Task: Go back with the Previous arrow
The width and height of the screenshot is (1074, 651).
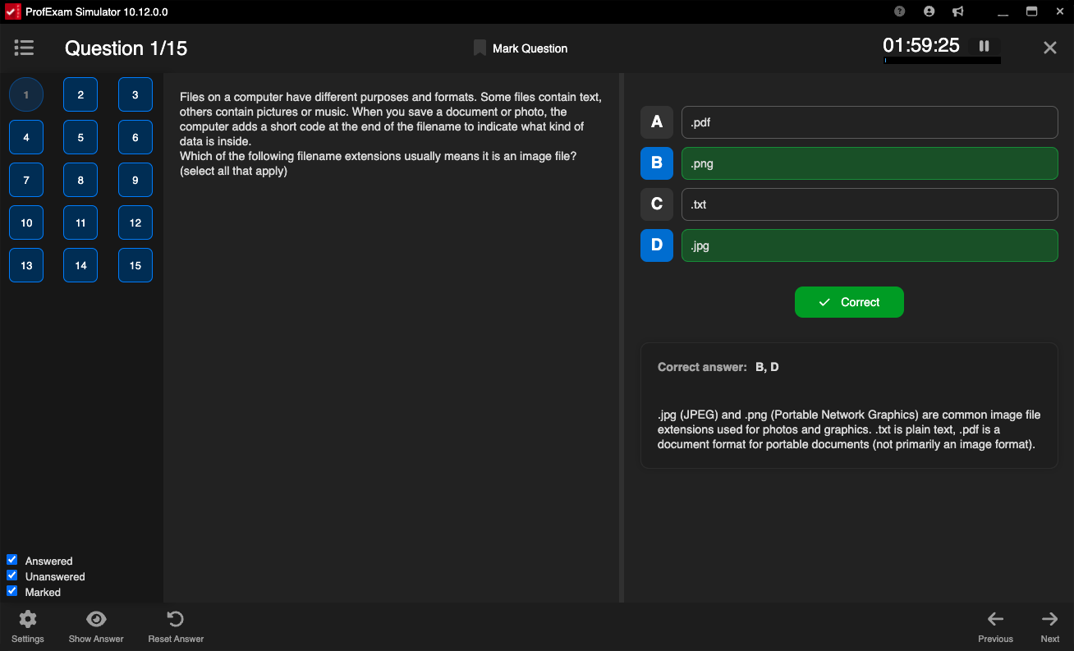Action: tap(995, 619)
